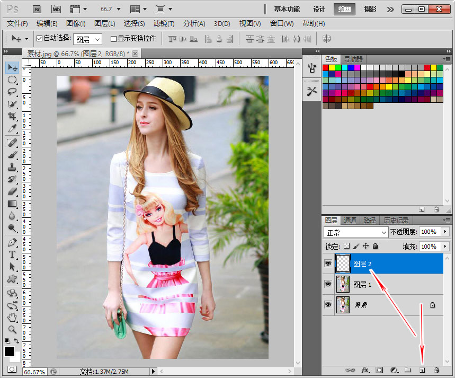The height and width of the screenshot is (378, 455).
Task: Select the Crop tool
Action: coord(12,116)
